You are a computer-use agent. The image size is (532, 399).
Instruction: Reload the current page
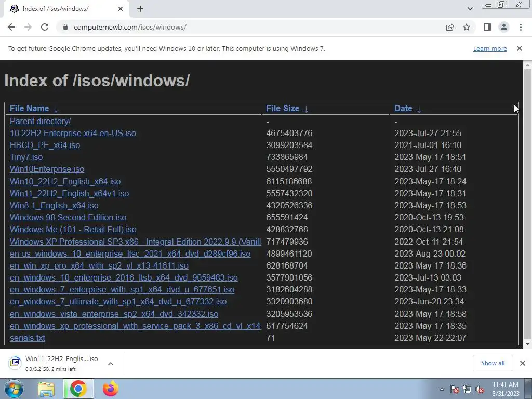45,27
